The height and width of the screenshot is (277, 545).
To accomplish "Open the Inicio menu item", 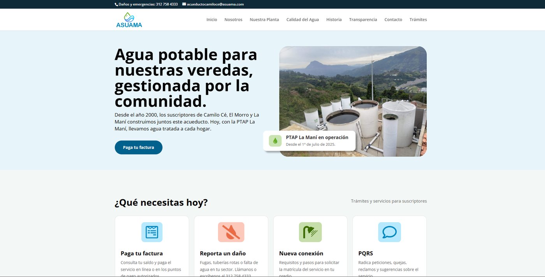I will tap(212, 19).
